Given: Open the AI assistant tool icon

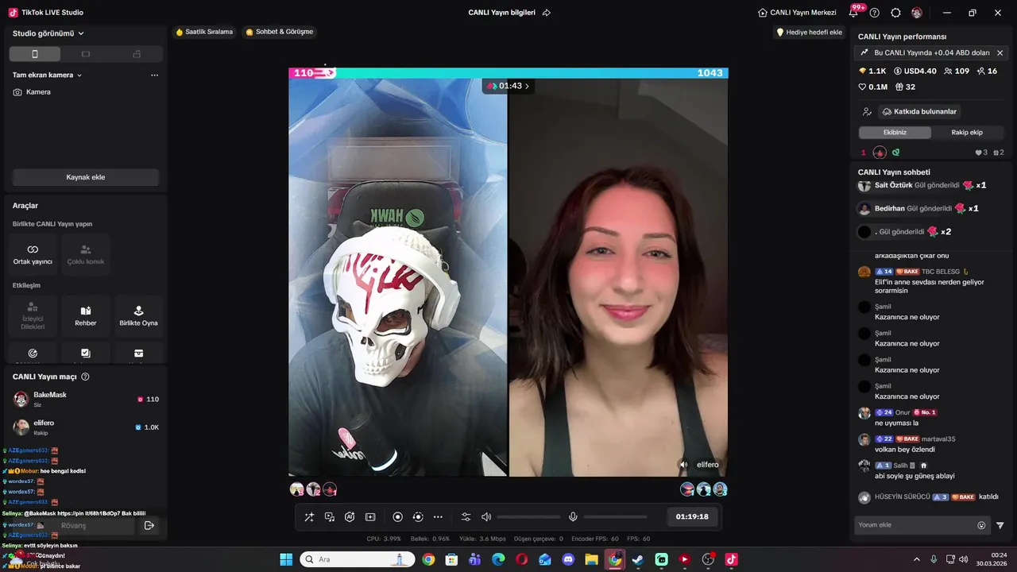Looking at the screenshot, I should click(x=350, y=517).
